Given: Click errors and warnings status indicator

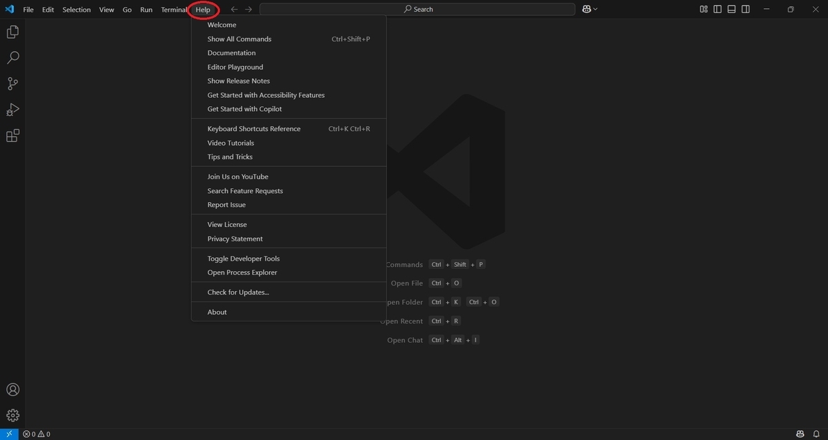Looking at the screenshot, I should [x=37, y=434].
